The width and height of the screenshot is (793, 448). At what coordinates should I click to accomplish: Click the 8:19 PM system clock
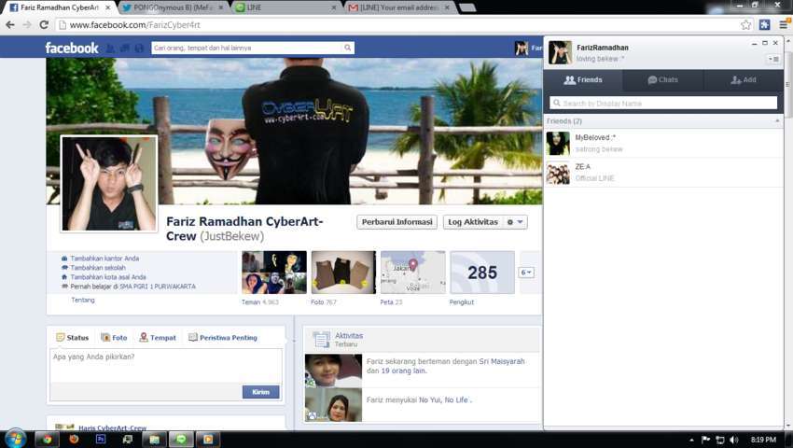(x=764, y=440)
